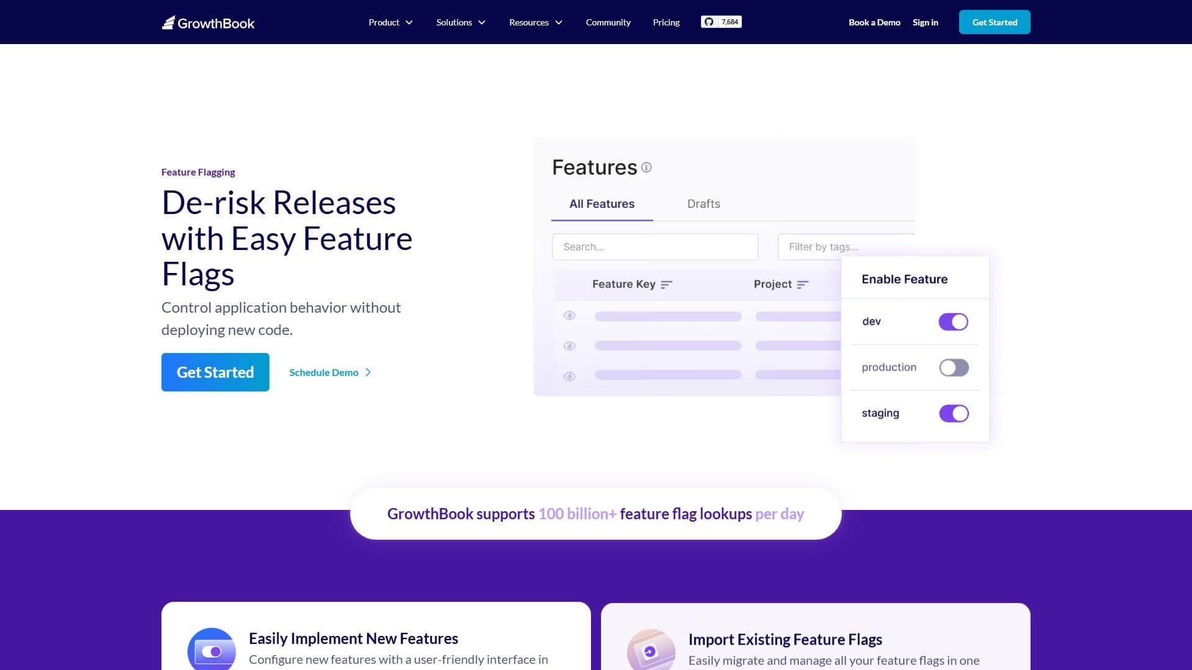Click the production environment label
1192x670 pixels.
889,367
